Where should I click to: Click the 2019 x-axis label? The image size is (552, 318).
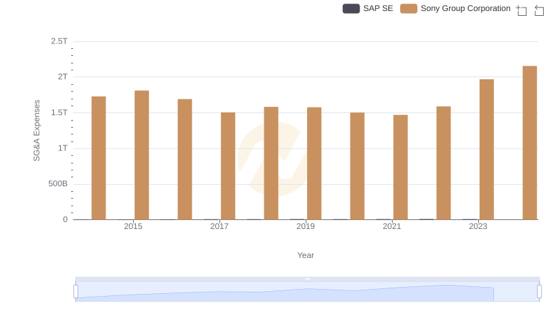point(306,226)
